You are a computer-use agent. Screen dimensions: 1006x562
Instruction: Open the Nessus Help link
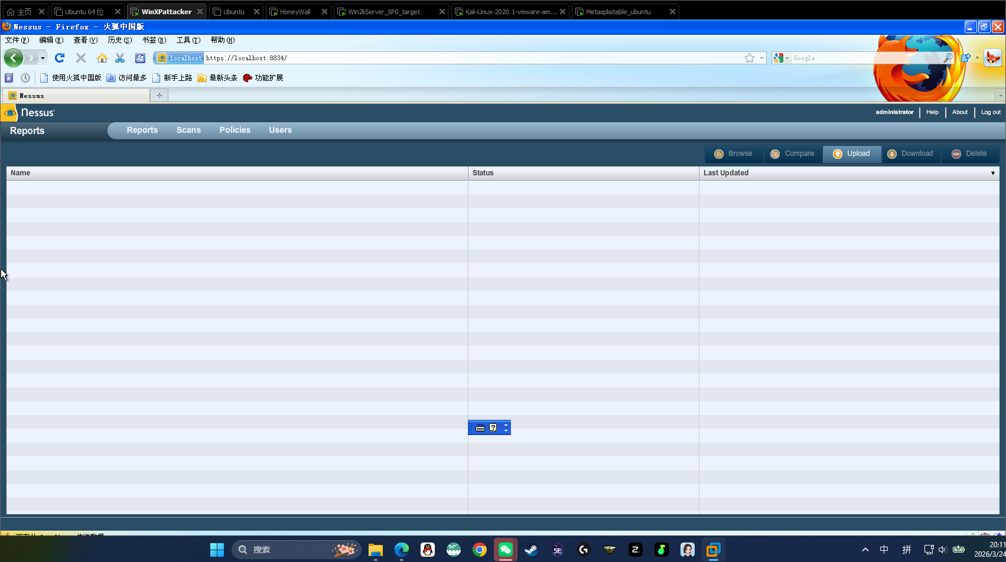tap(932, 112)
